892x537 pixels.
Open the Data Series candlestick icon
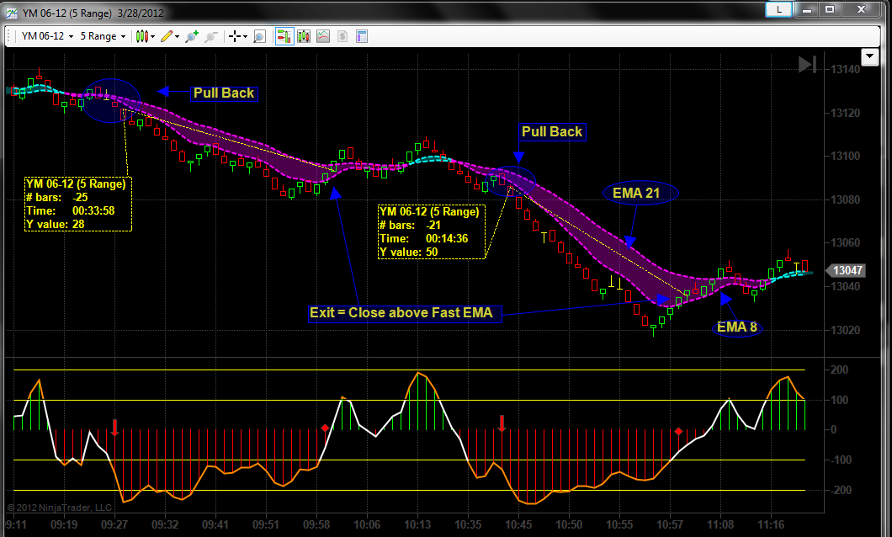(x=304, y=36)
